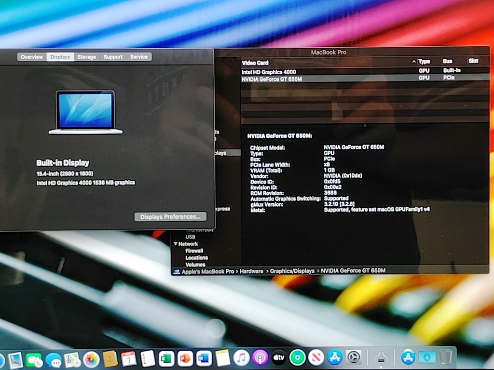Launch Microsoft Word from the Dock
This screenshot has width=494, height=370.
pyautogui.click(x=204, y=358)
